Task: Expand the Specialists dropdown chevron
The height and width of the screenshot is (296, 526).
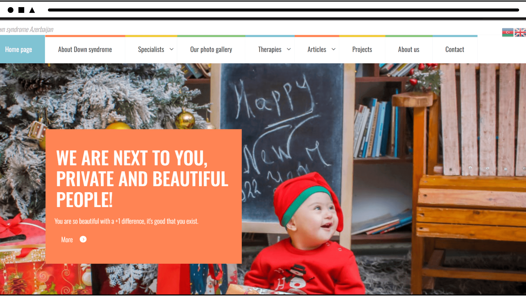Action: pyautogui.click(x=171, y=49)
